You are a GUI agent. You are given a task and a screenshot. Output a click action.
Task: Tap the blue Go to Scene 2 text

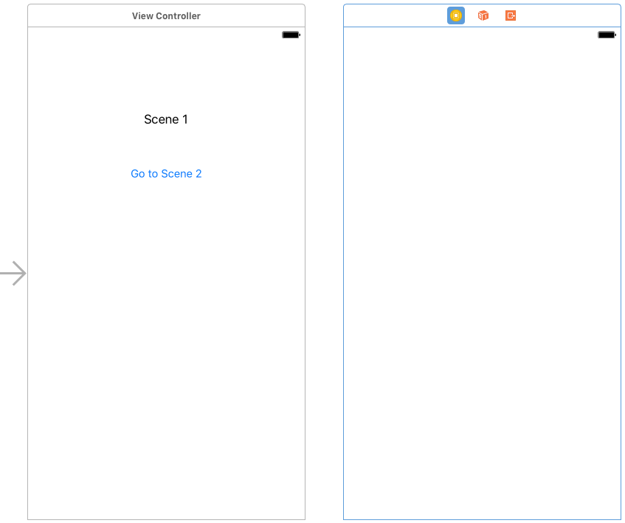[x=166, y=173]
